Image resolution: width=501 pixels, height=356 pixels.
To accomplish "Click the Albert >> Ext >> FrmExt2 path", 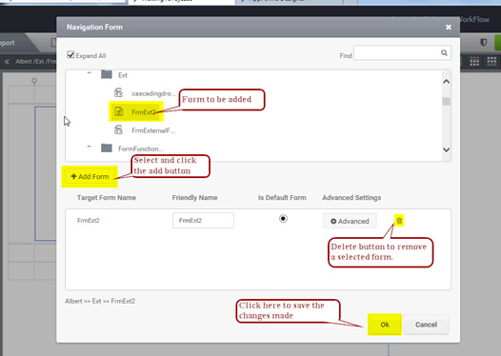I will (100, 301).
